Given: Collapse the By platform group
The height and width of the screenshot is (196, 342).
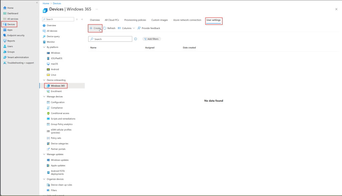Looking at the screenshot, I should [44, 47].
